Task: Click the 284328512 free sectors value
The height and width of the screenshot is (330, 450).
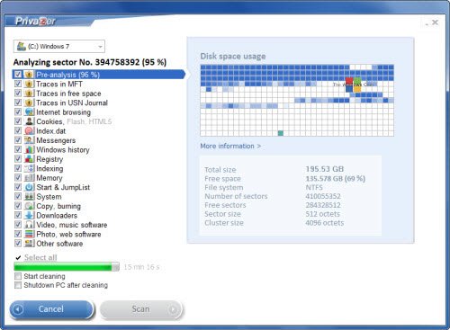Action: coord(323,205)
